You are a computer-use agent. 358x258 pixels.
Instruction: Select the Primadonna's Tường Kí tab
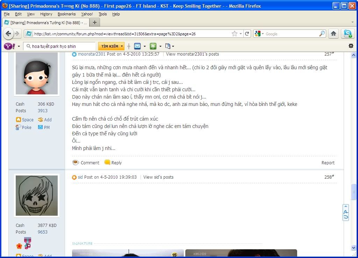[45, 23]
